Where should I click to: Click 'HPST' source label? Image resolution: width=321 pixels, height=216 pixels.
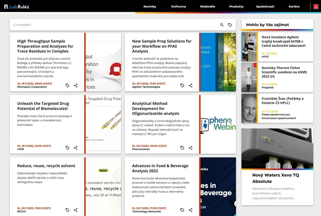pos(265,57)
